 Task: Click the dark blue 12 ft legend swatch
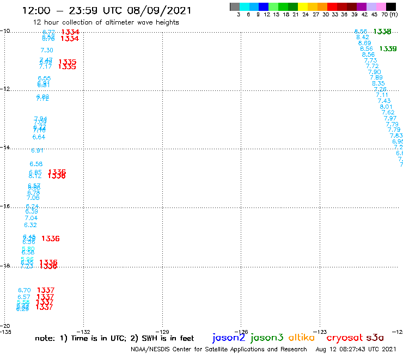pyautogui.click(x=264, y=7)
